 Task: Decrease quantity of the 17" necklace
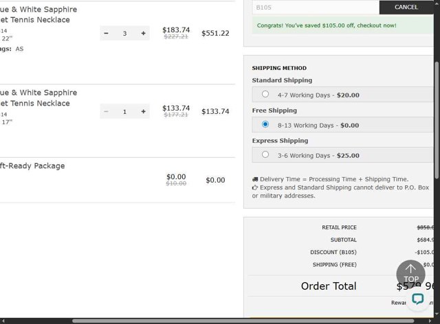point(106,112)
